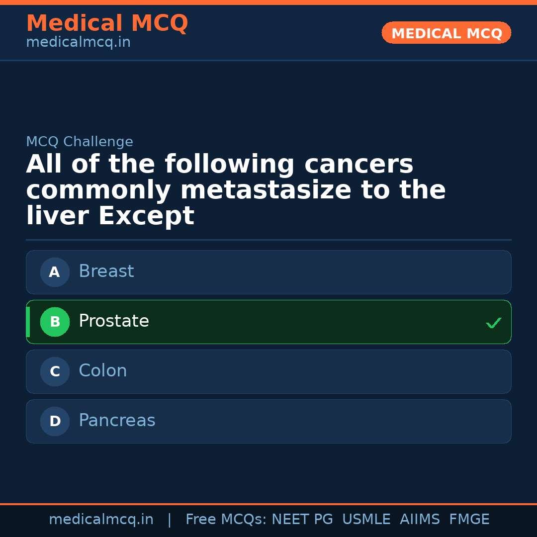Click the circular A badge
The width and height of the screenshot is (537, 537).
tap(55, 272)
